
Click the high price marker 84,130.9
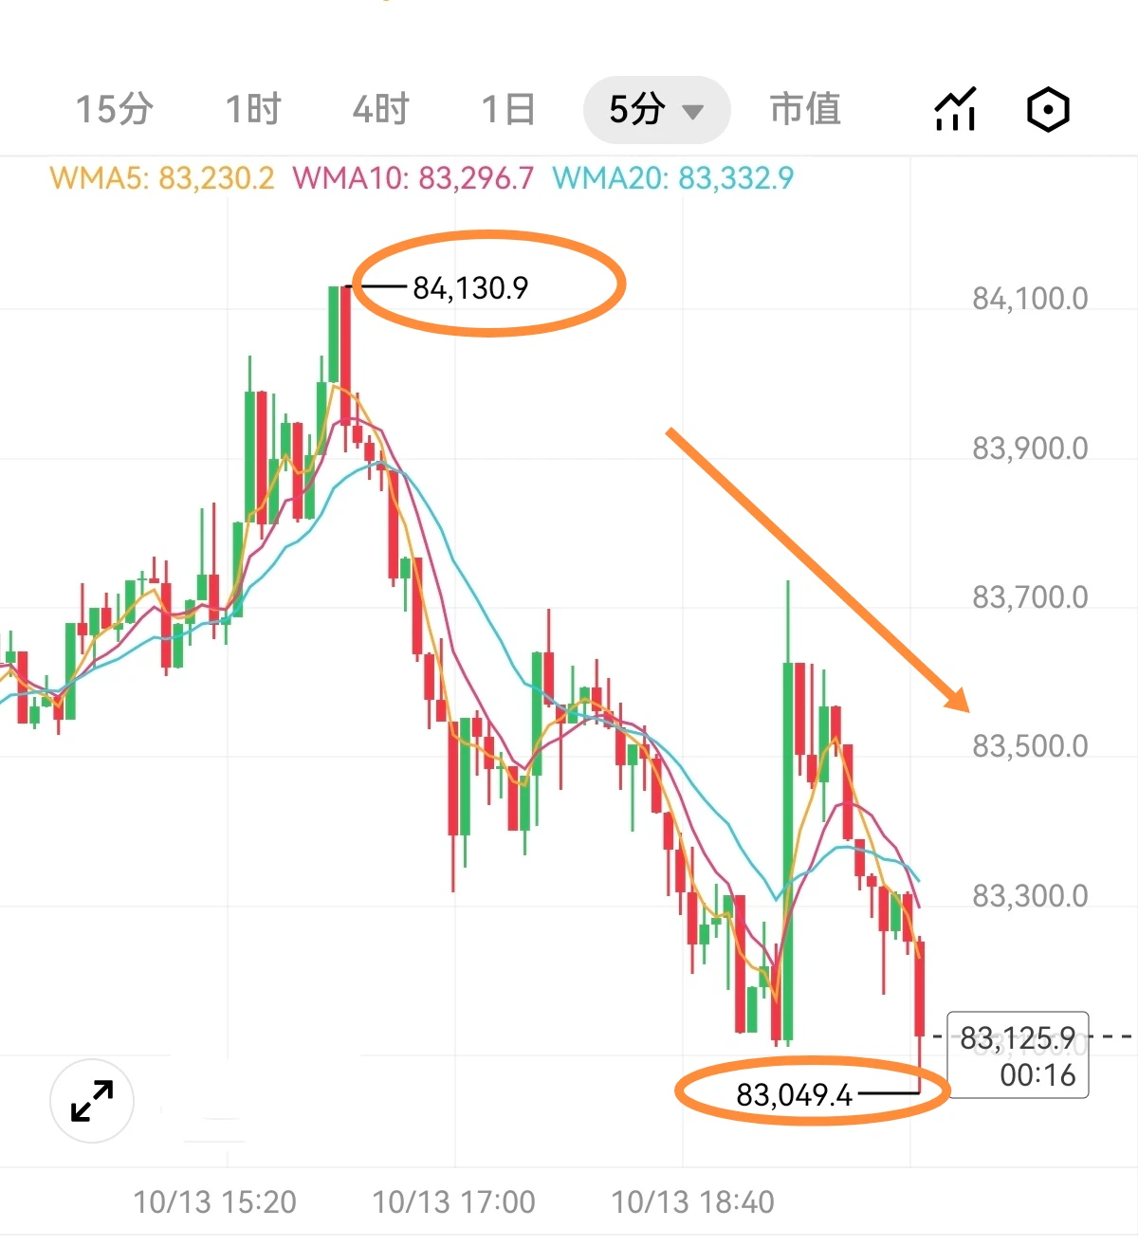click(x=470, y=287)
